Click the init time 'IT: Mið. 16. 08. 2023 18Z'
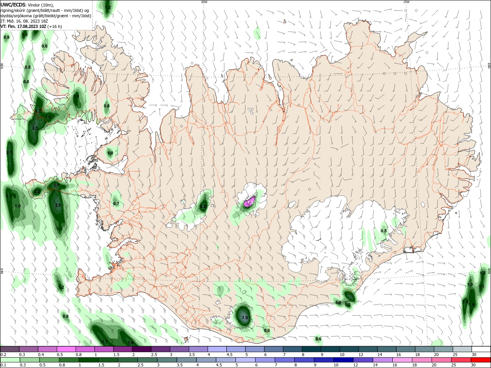The height and width of the screenshot is (368, 491). [x=24, y=21]
